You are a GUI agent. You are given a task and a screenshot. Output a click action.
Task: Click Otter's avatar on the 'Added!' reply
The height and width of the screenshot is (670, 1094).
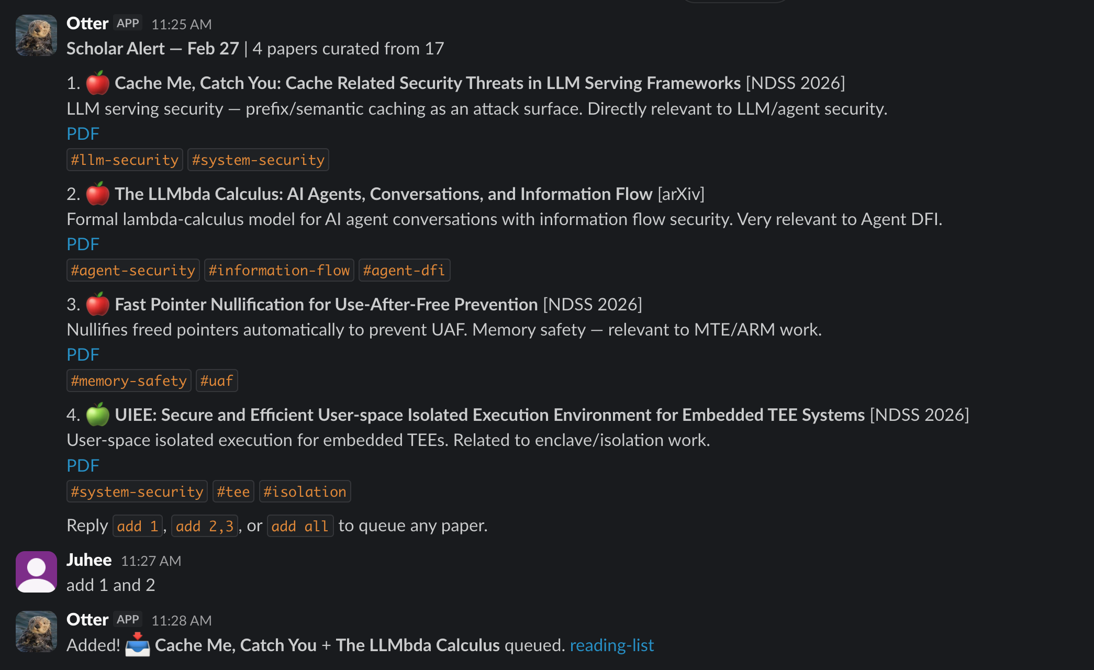point(36,631)
